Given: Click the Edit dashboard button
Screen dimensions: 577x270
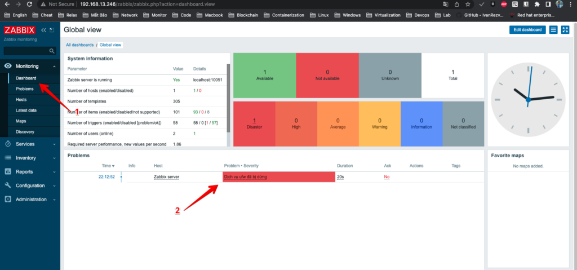Looking at the screenshot, I should pyautogui.click(x=527, y=30).
